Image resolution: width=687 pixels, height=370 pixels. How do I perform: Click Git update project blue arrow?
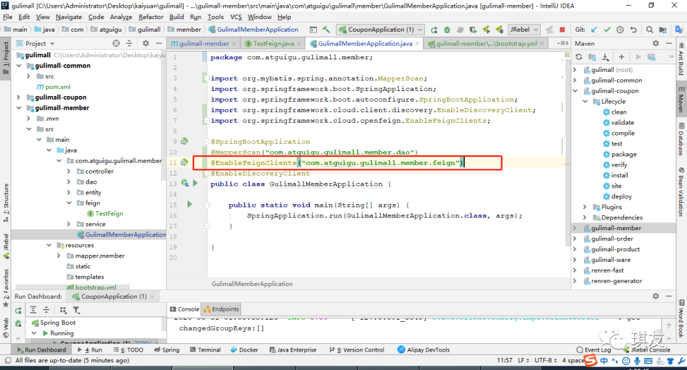(x=594, y=30)
